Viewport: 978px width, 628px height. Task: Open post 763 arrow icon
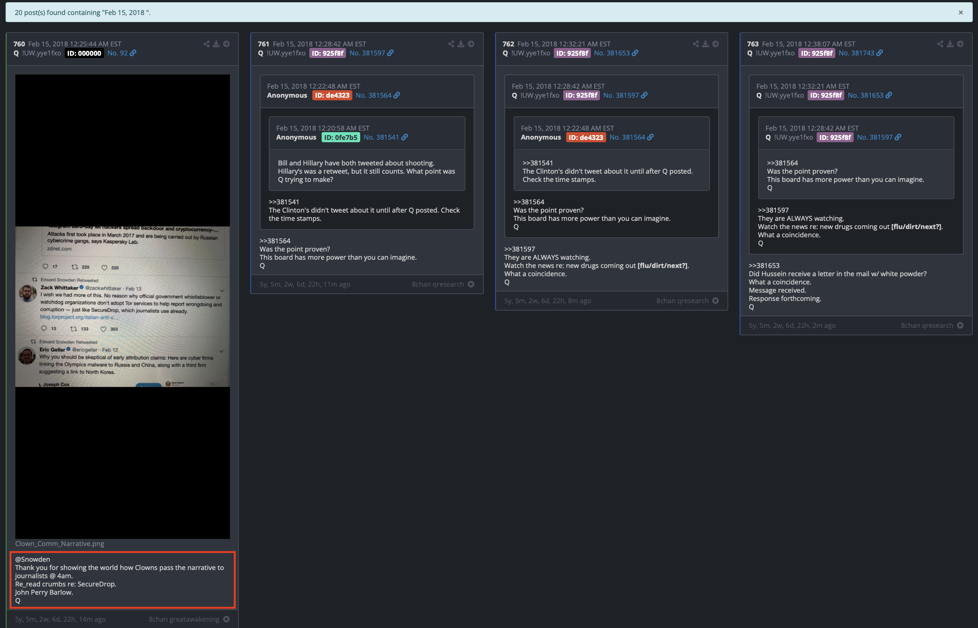coord(960,44)
